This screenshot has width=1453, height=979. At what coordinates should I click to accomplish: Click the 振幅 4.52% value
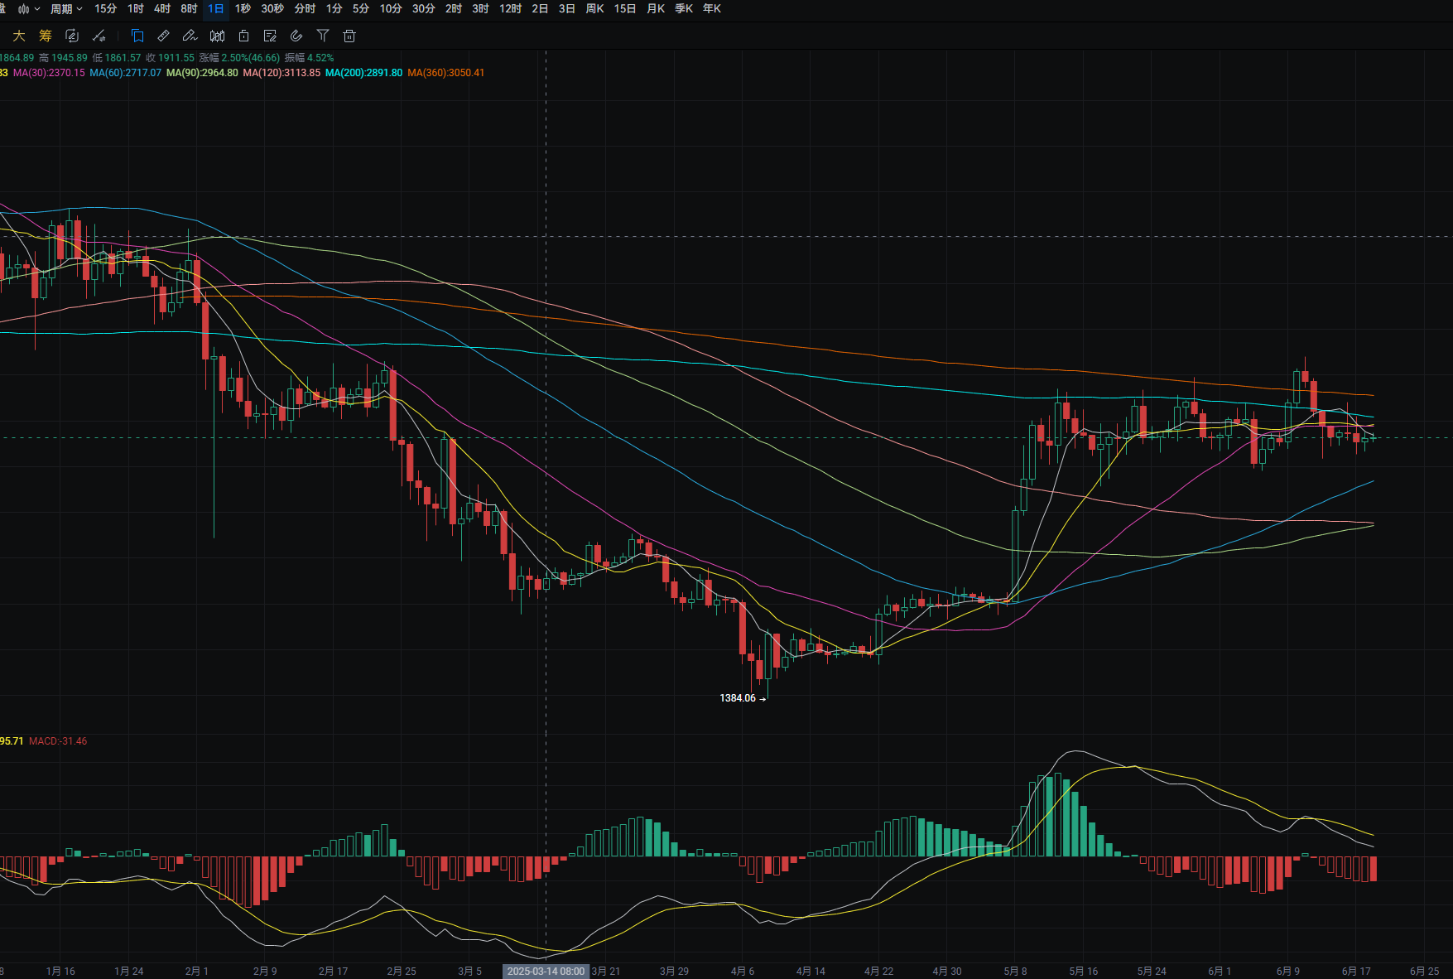coord(310,58)
